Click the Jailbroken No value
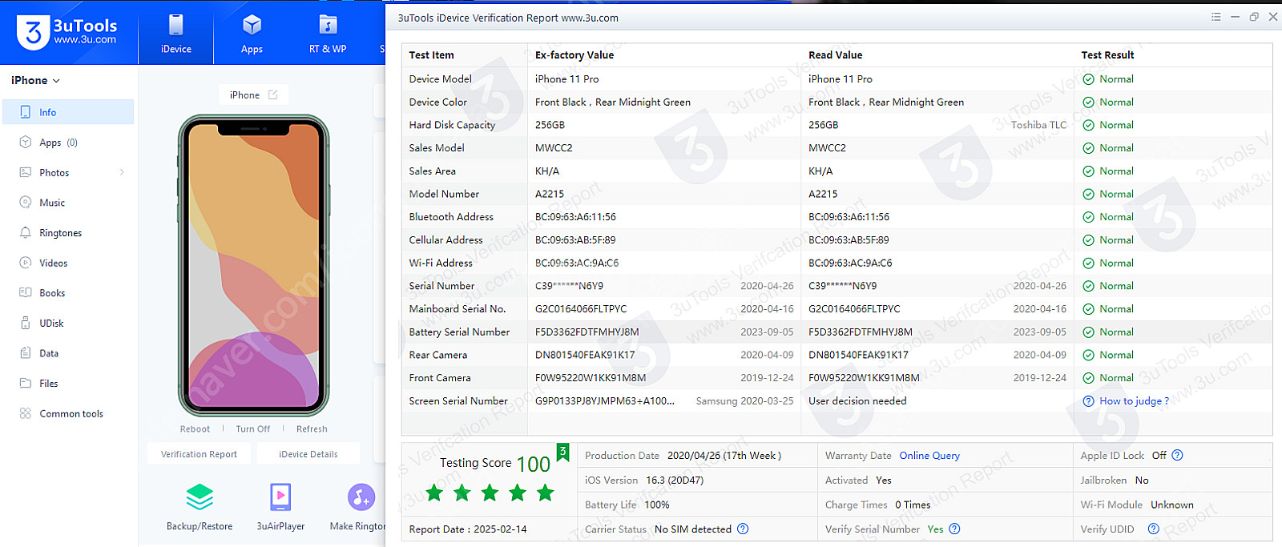This screenshot has width=1282, height=547. [x=1142, y=481]
